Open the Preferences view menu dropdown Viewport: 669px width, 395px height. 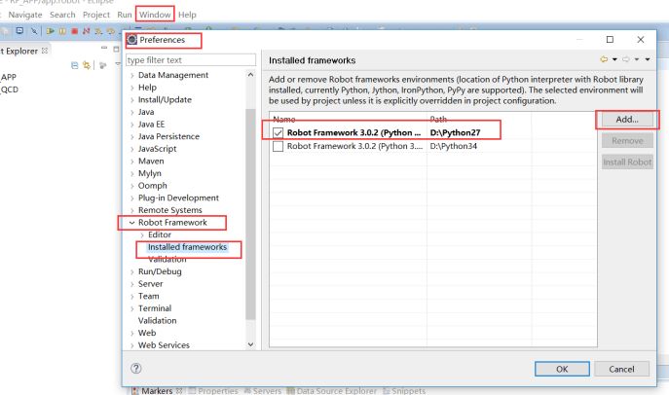(648, 59)
